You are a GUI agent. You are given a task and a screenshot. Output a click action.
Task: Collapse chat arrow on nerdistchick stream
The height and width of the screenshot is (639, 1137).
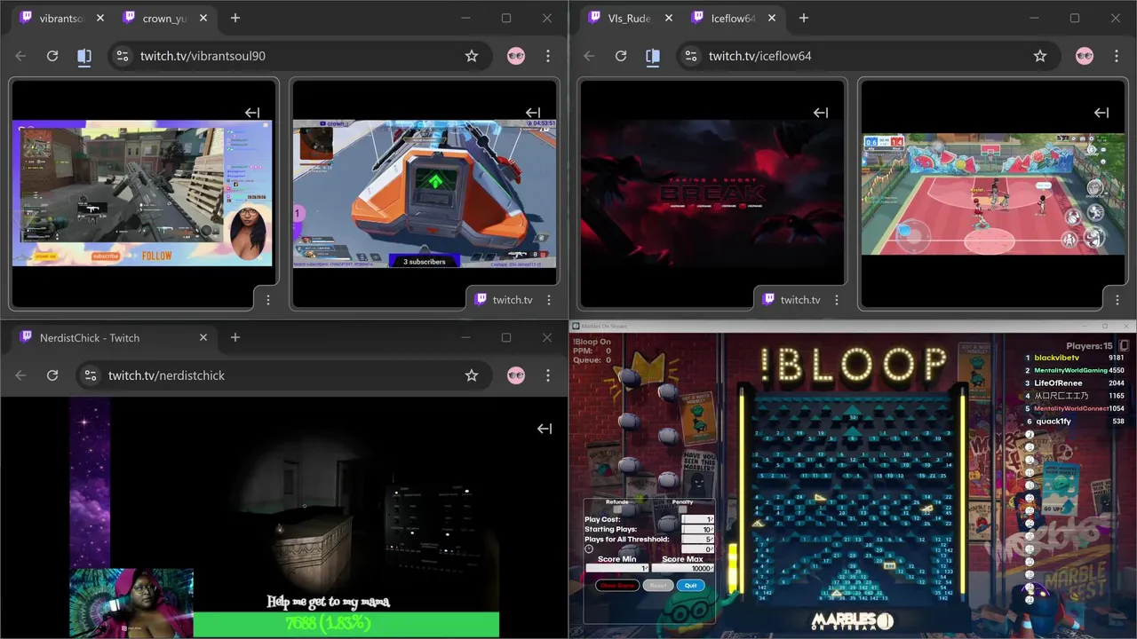coord(545,429)
